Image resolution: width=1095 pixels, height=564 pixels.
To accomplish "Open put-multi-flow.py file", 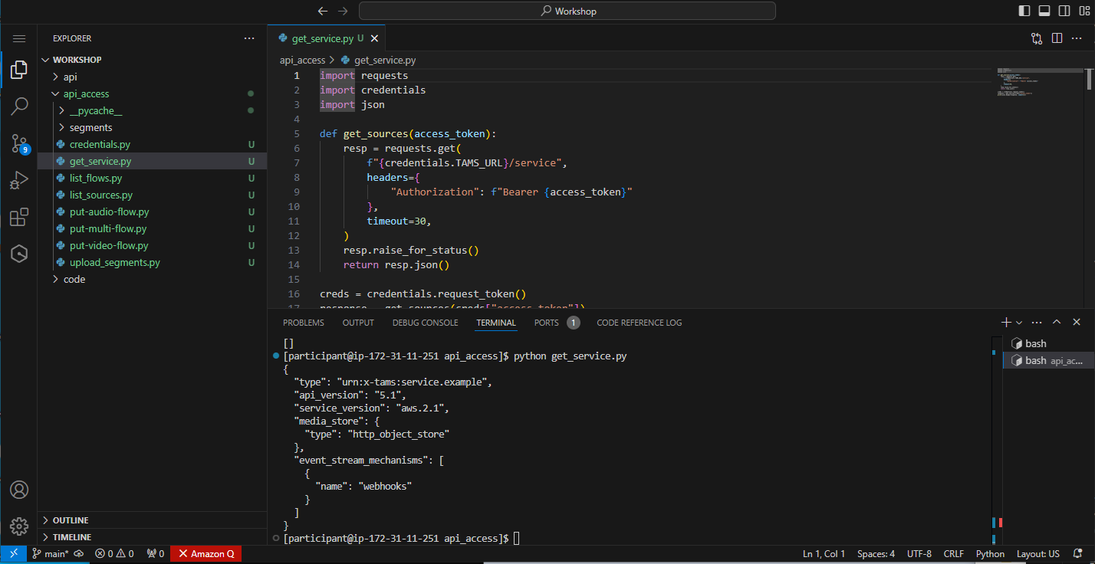I will [152, 228].
